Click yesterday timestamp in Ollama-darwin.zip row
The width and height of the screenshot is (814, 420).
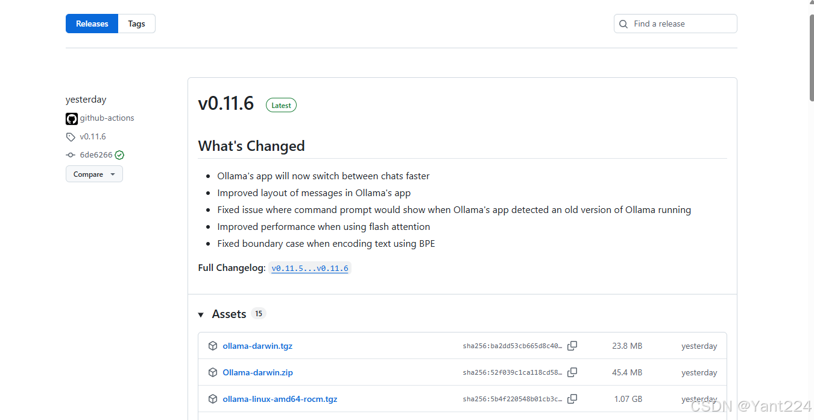click(699, 372)
